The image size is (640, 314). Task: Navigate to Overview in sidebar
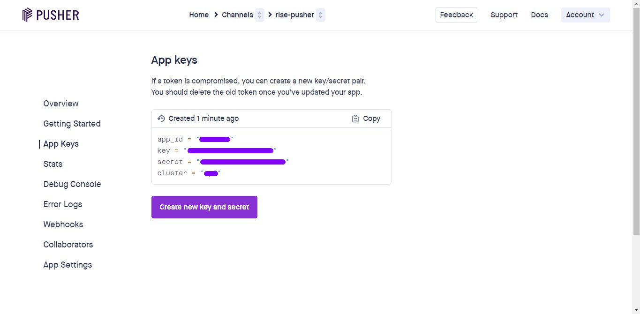61,104
